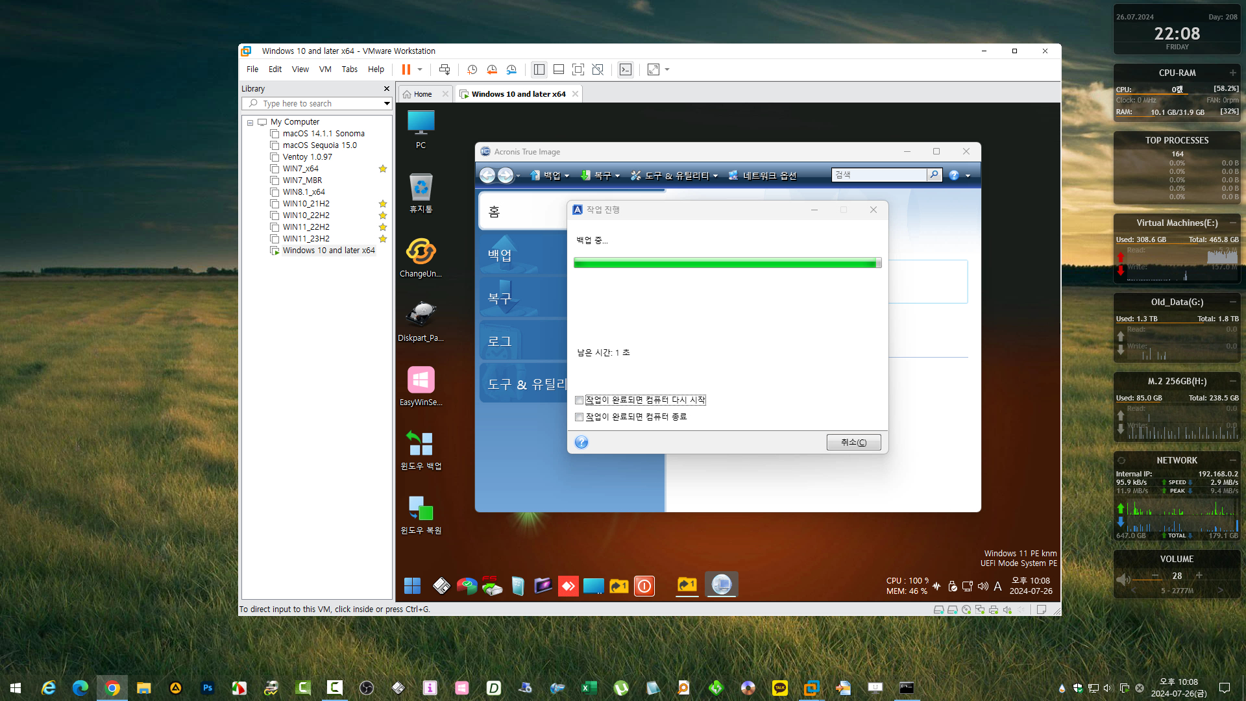This screenshot has width=1246, height=701.
Task: Open the Acronis help dropdown arrow
Action: point(968,175)
